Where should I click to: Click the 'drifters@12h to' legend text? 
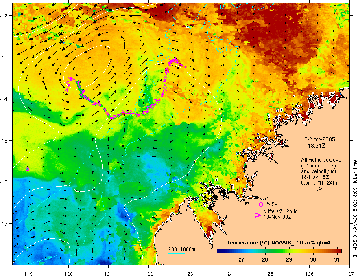click(281, 211)
